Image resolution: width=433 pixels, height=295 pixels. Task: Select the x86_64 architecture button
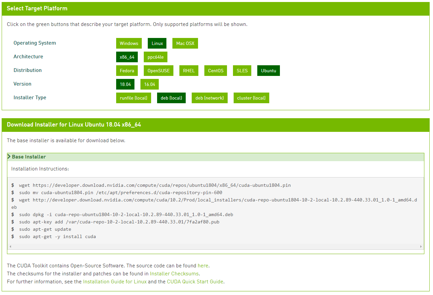pyautogui.click(x=127, y=57)
